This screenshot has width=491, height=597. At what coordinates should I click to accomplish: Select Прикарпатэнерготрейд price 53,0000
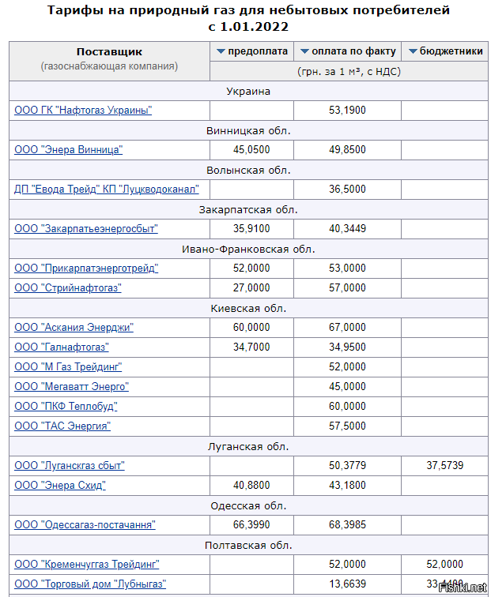(347, 268)
